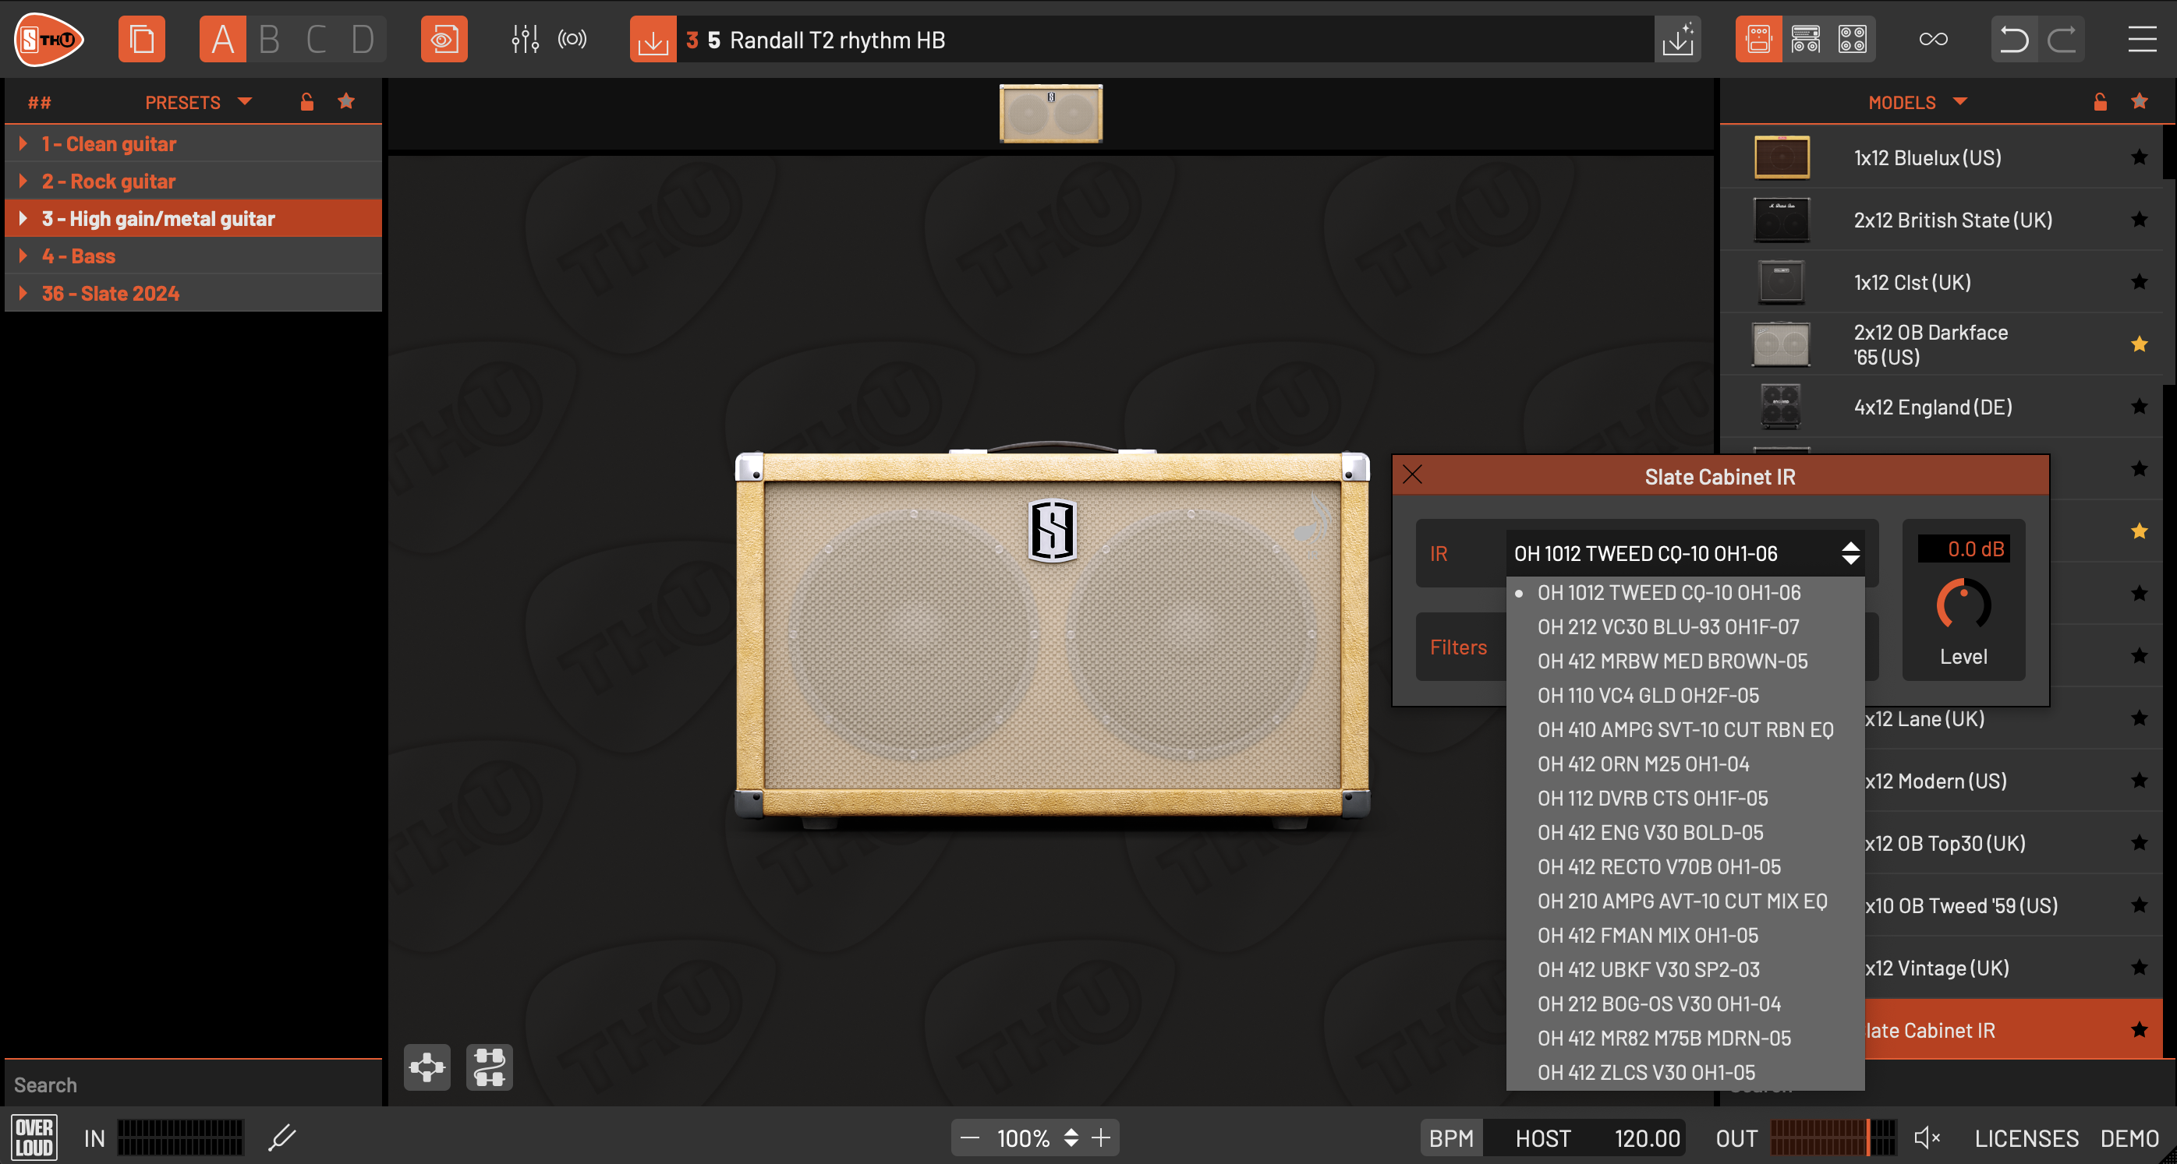
Task: Click the LICENSES button
Action: 2026,1138
